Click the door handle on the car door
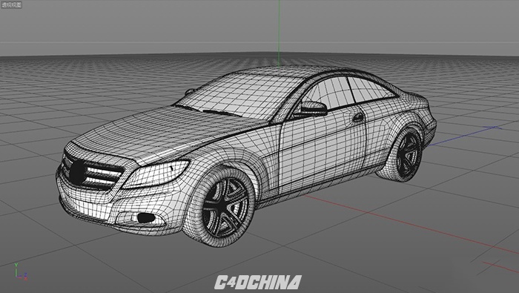 pos(358,117)
